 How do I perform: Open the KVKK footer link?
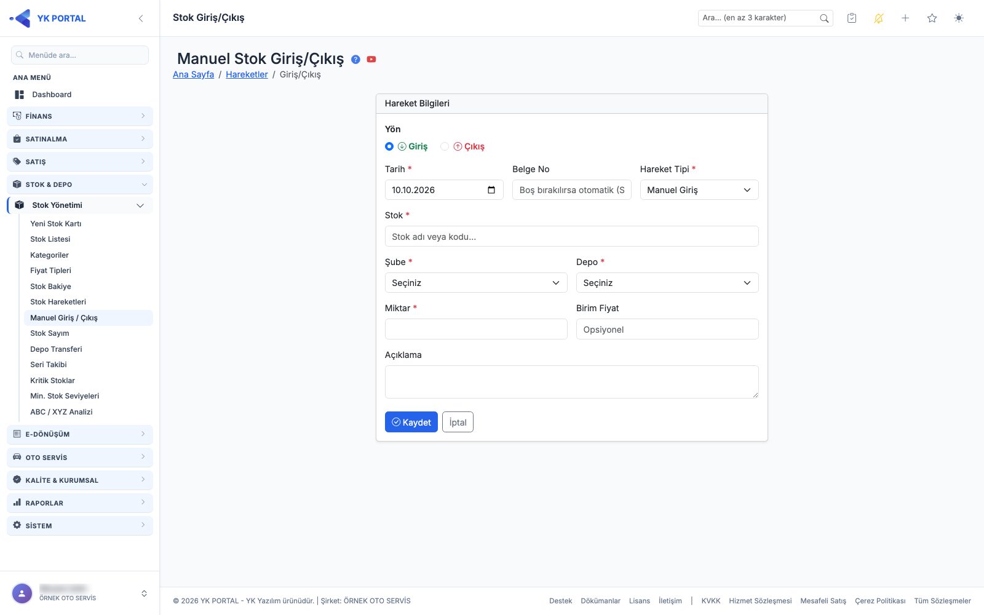(x=711, y=601)
